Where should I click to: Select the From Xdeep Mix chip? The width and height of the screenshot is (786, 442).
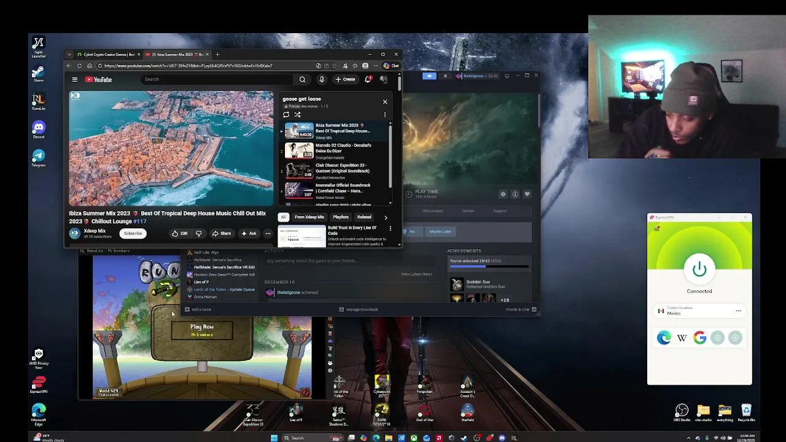(x=309, y=217)
